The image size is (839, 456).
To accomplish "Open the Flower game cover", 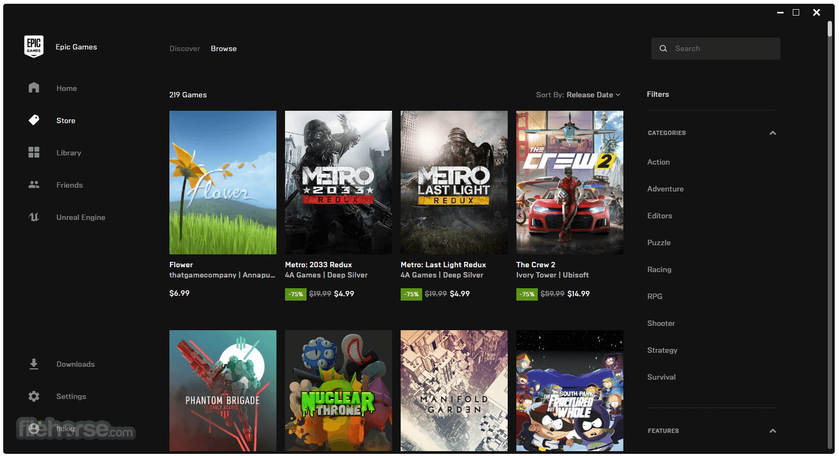I will 223,182.
